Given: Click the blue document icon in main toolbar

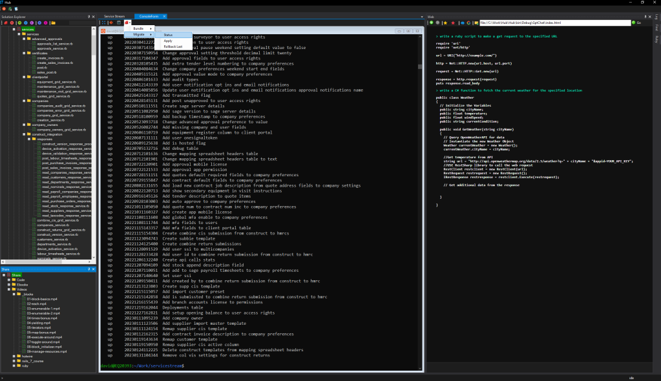Looking at the screenshot, I should [x=16, y=9].
